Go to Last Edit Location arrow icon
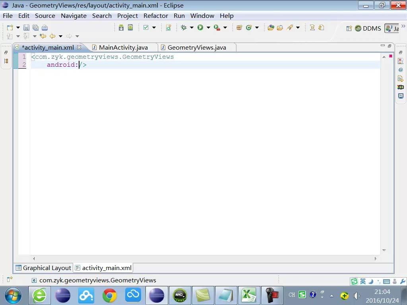 click(x=43, y=36)
